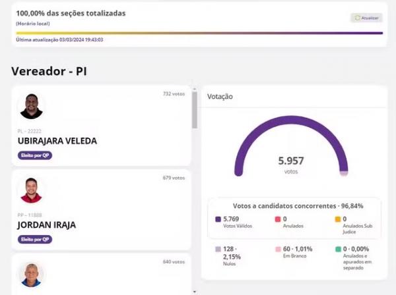Click the pink Em Branco color swatch
This screenshot has width=396, height=295.
click(278, 249)
